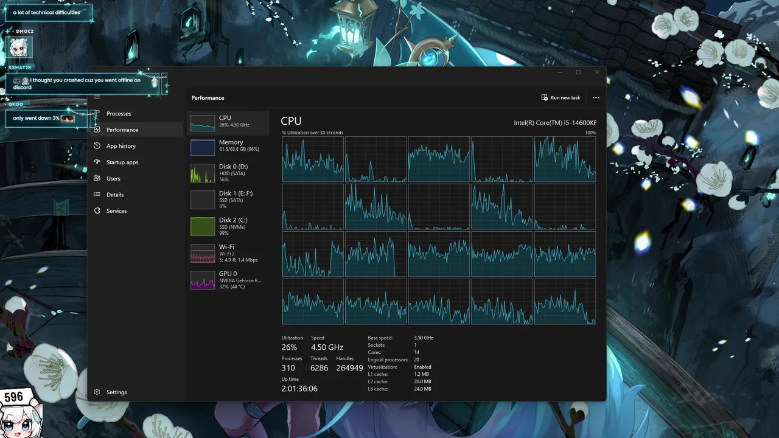
Task: Select the Users label
Action: tap(113, 178)
